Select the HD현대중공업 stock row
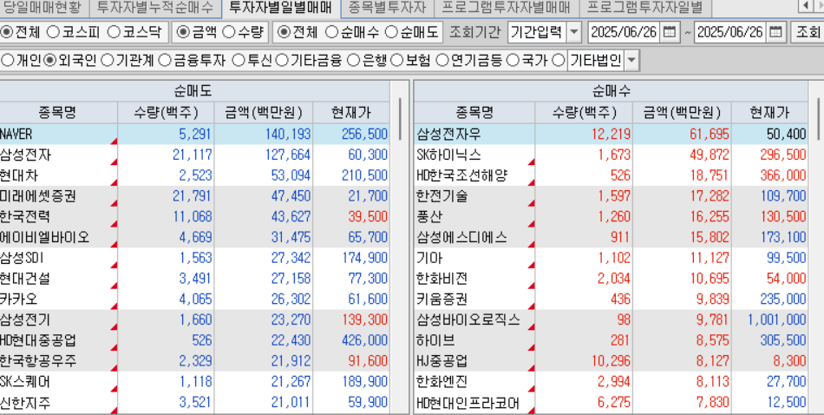Image resolution: width=824 pixels, height=415 pixels. 194,340
